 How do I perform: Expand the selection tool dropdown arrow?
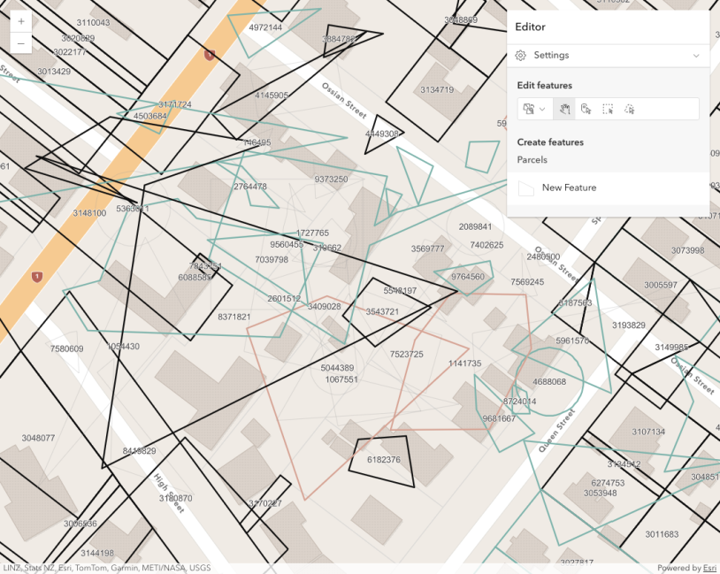pos(541,109)
